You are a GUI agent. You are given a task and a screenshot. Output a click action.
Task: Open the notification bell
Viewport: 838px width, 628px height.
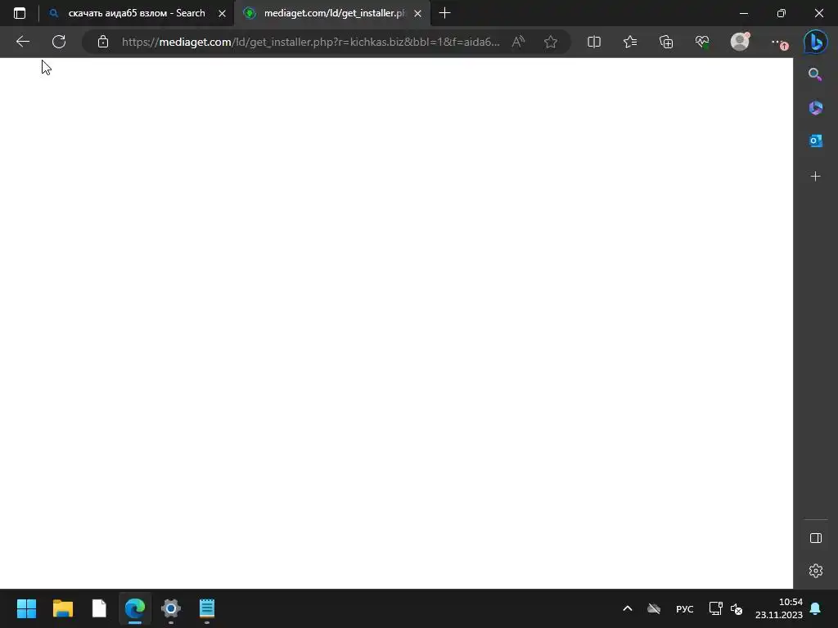coord(816,608)
